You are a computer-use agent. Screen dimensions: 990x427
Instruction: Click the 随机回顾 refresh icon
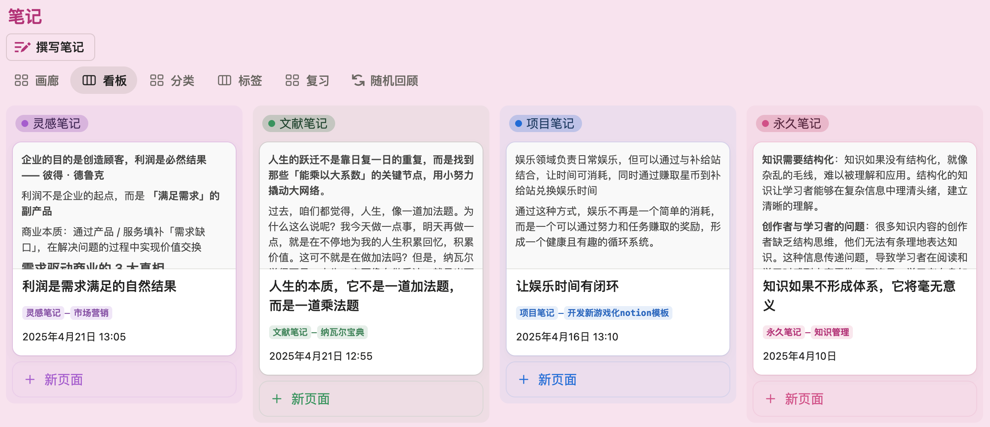pos(358,80)
